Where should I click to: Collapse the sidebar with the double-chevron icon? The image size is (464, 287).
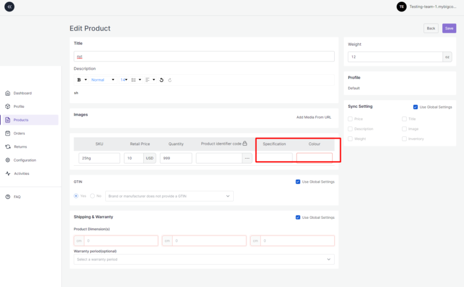tap(10, 7)
